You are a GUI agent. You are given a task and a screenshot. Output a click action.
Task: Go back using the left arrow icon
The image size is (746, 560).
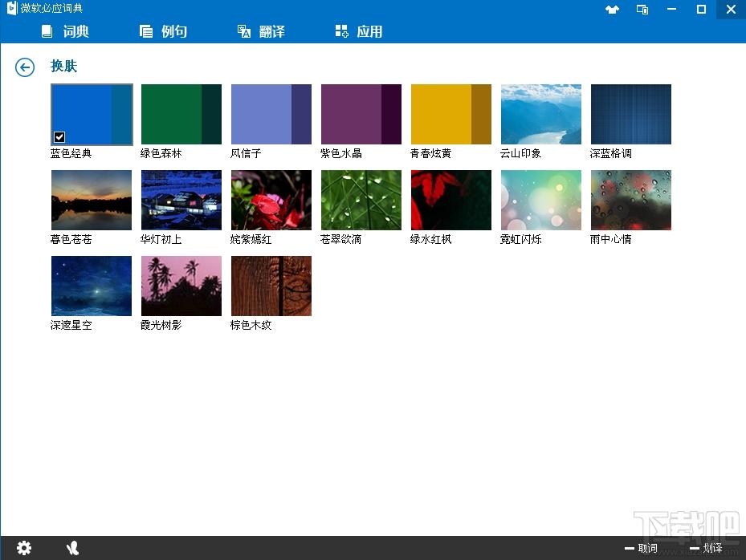tap(25, 67)
